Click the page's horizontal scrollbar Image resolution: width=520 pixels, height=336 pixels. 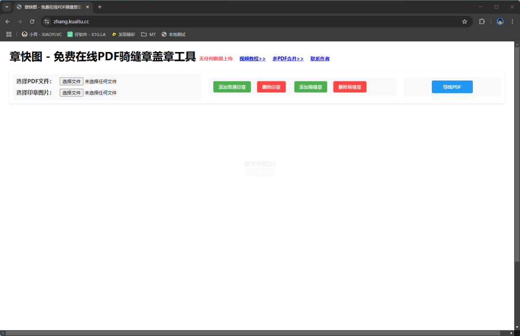253,333
